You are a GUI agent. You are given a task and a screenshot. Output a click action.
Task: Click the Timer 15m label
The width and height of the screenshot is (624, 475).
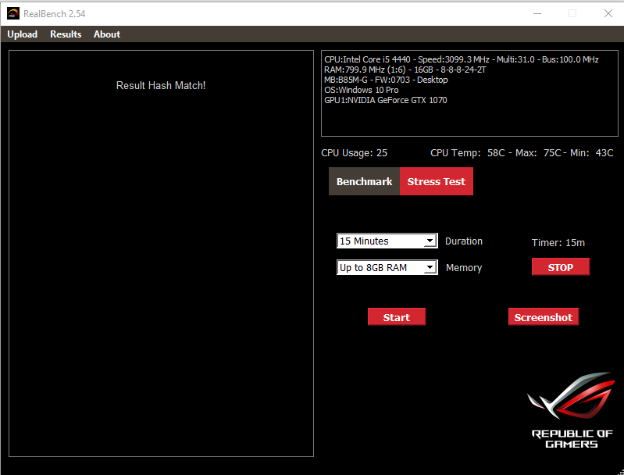(558, 243)
